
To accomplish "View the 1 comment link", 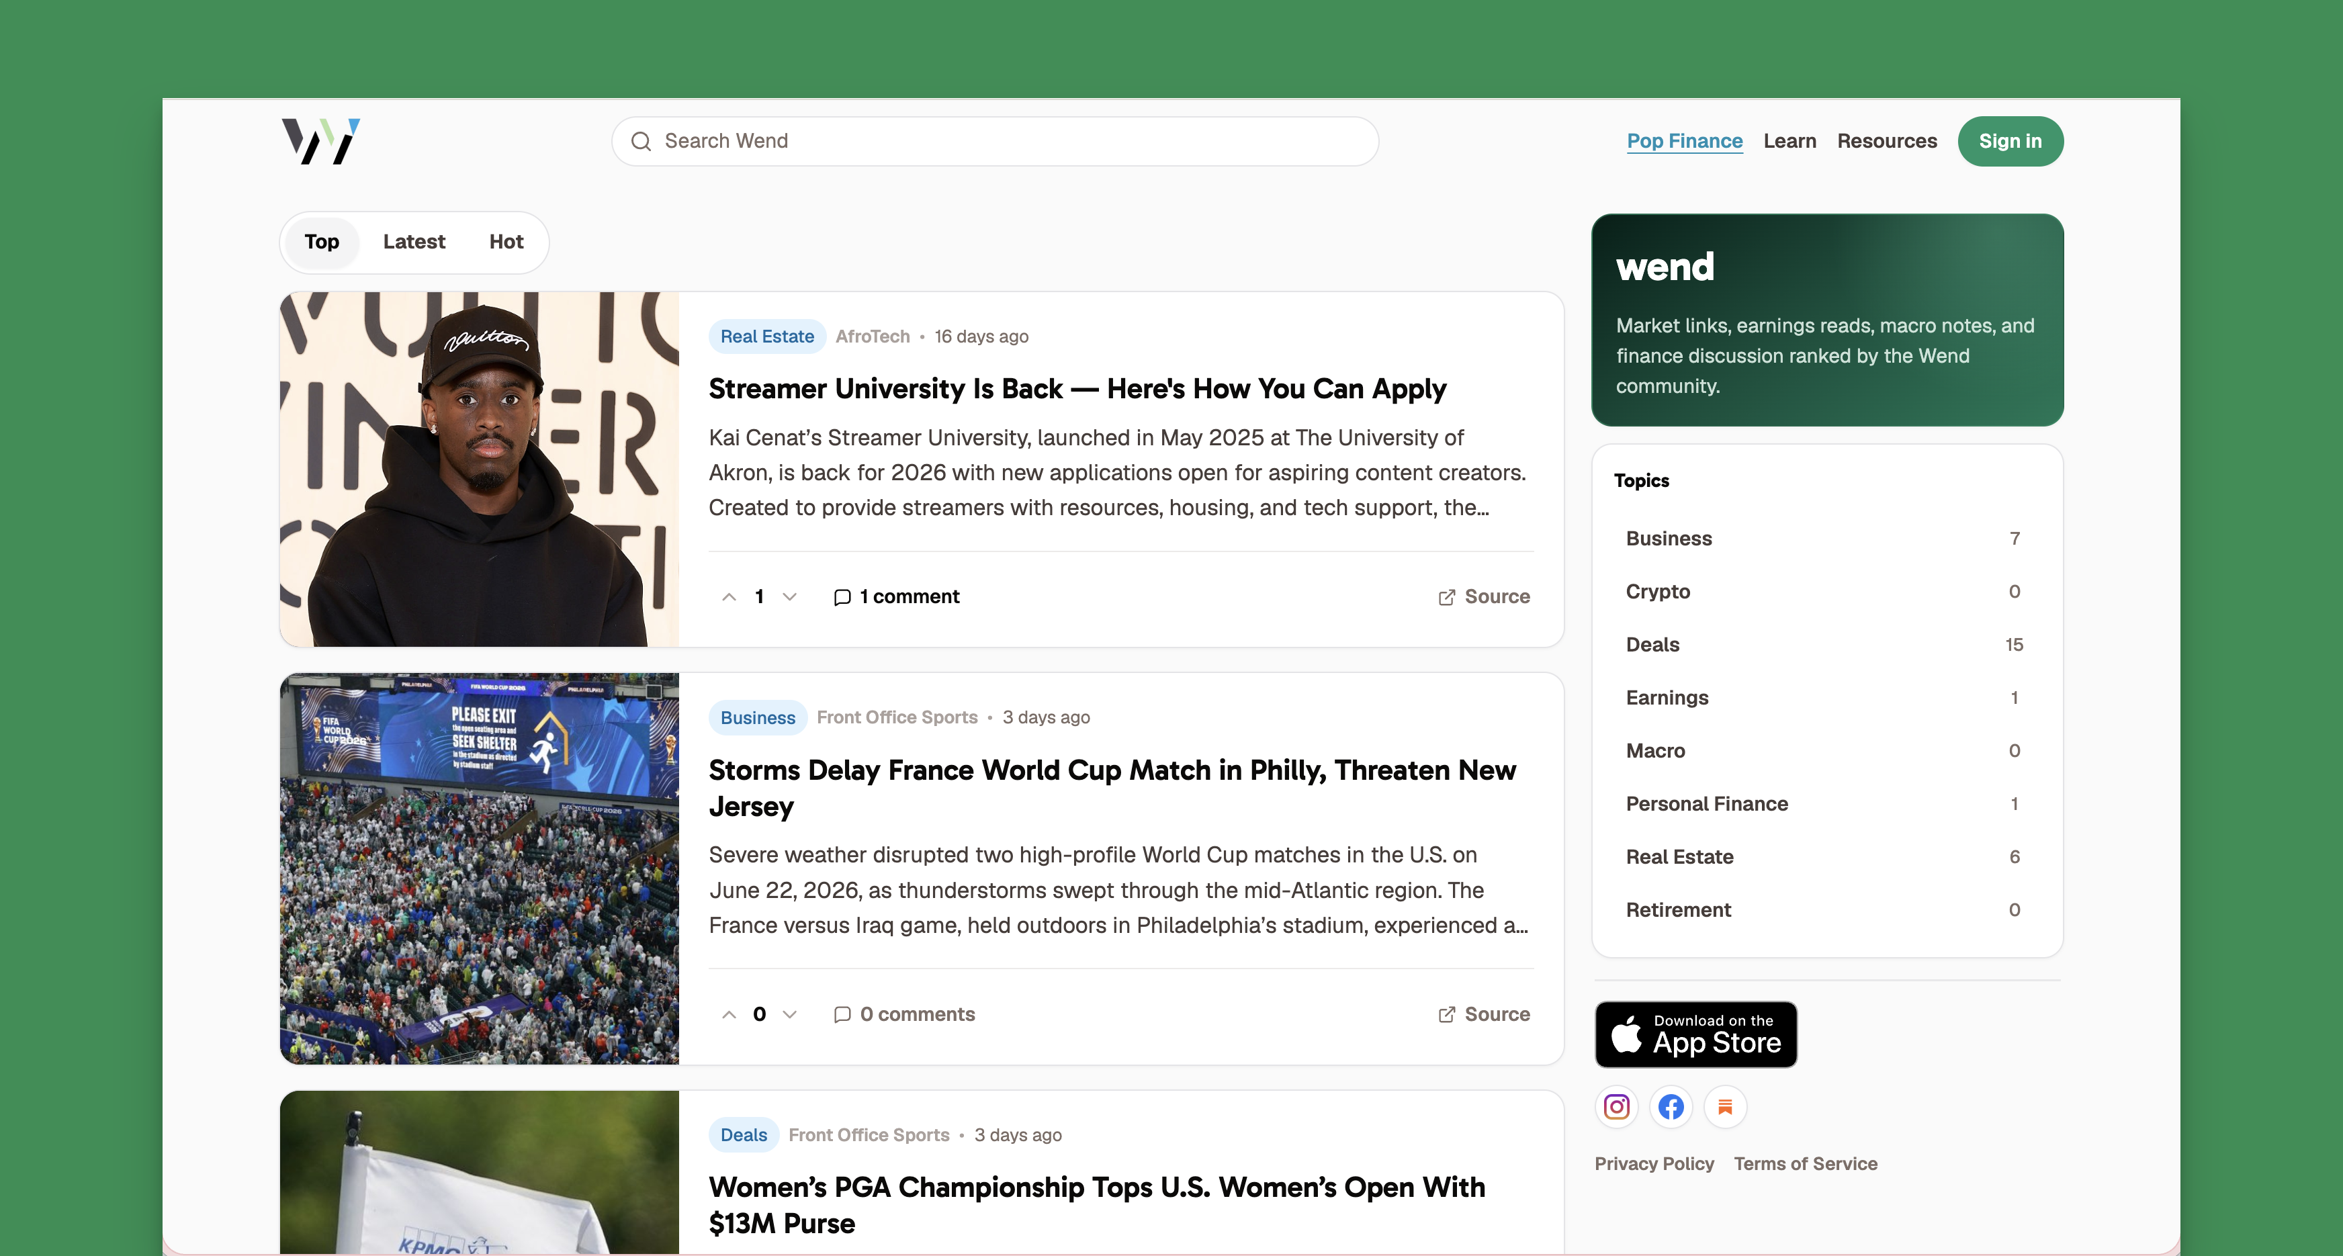I will tap(897, 596).
